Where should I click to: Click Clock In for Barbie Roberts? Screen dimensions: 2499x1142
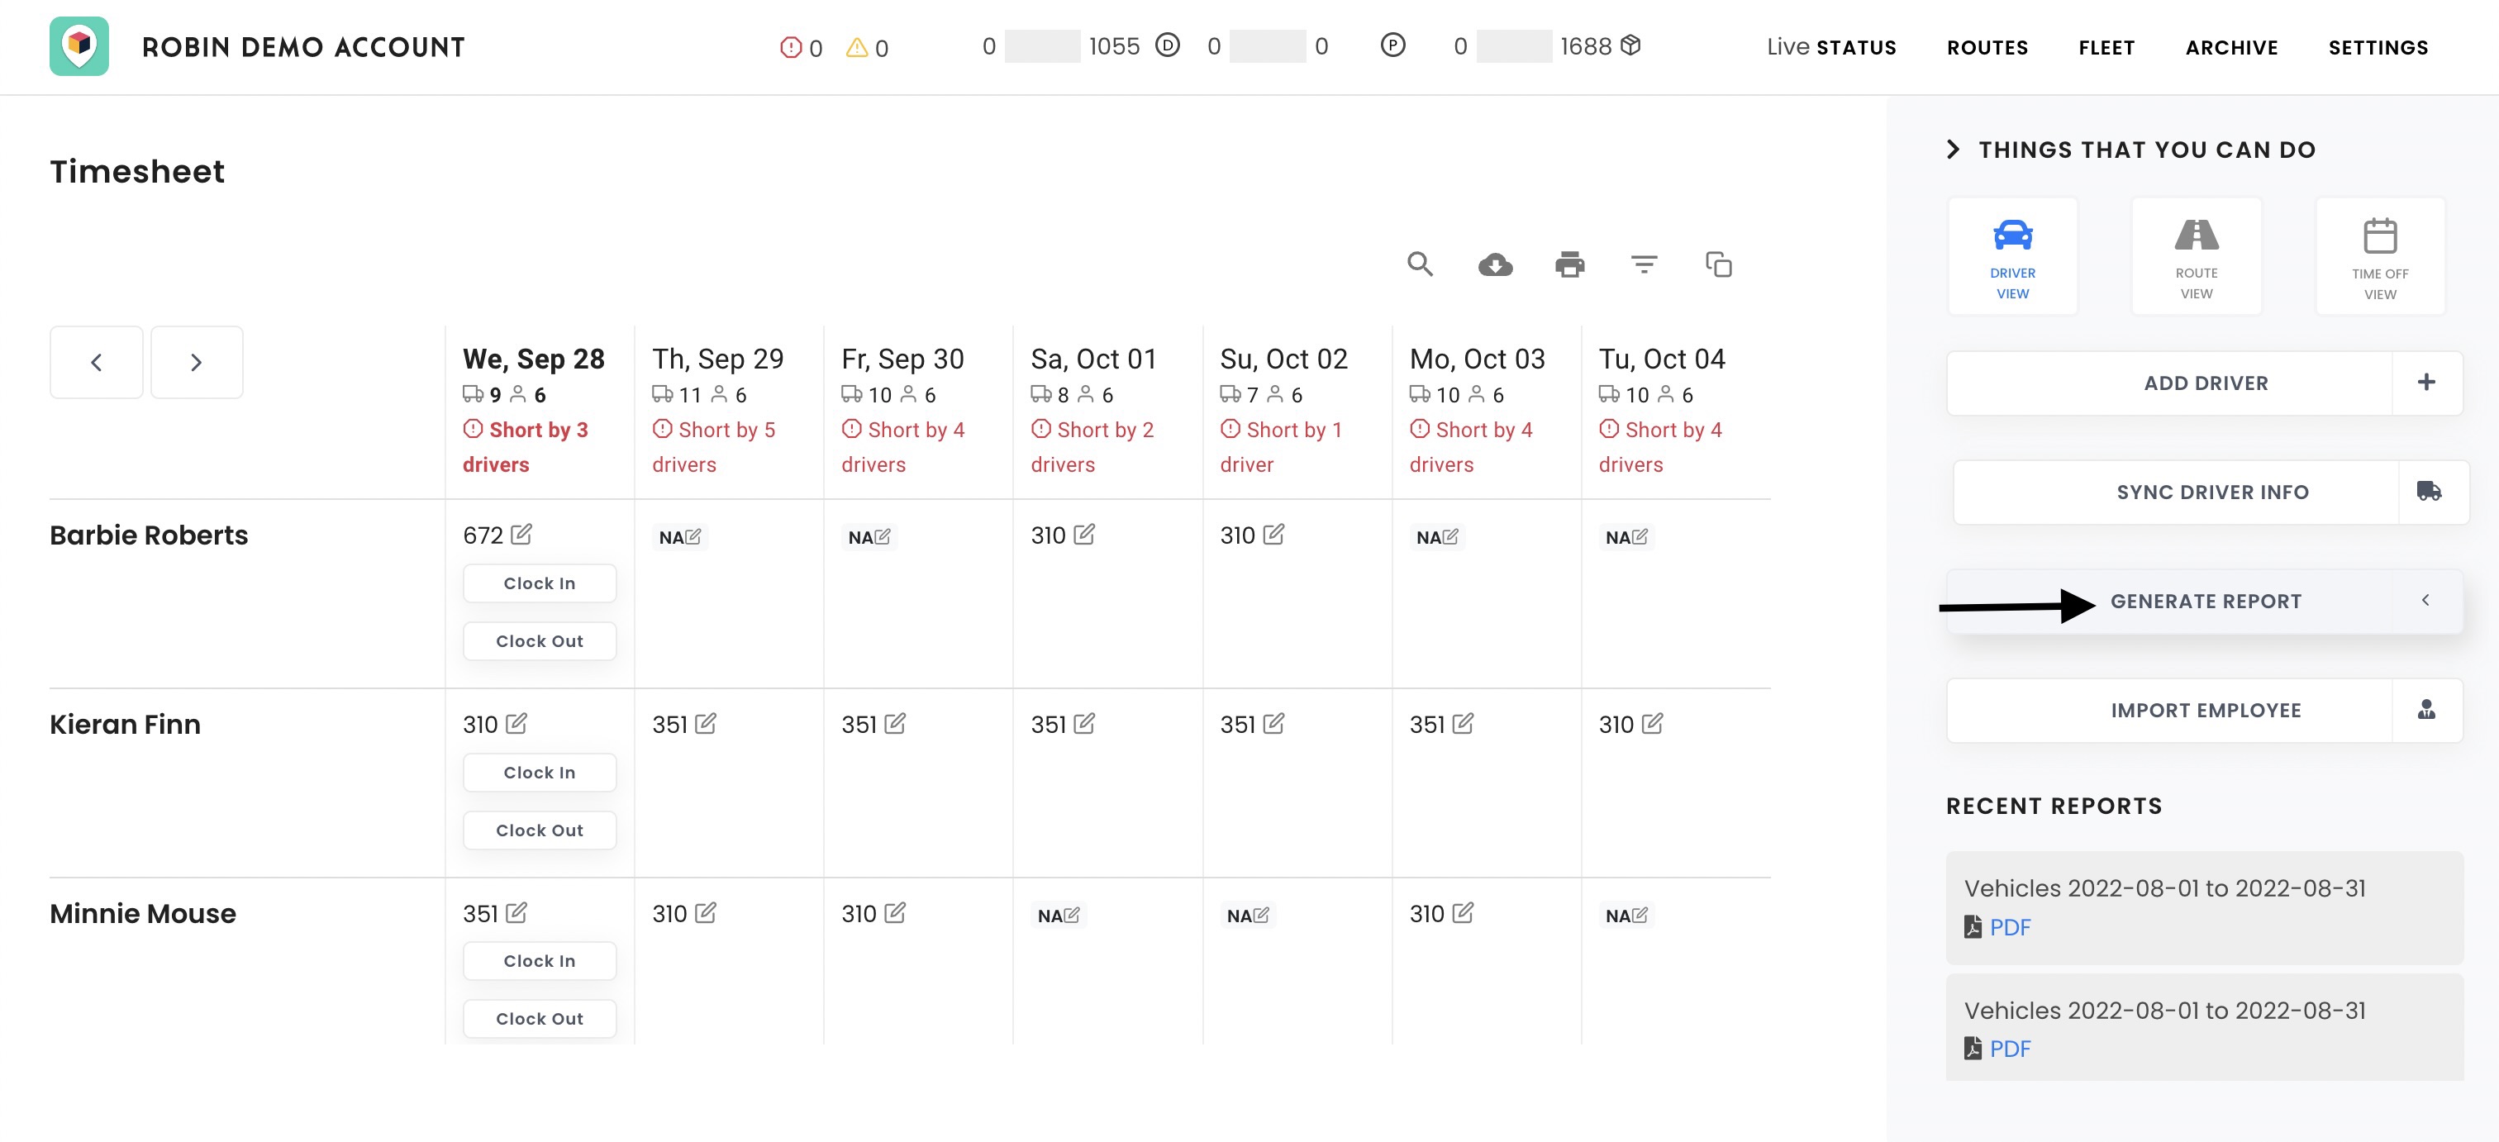[x=540, y=583]
